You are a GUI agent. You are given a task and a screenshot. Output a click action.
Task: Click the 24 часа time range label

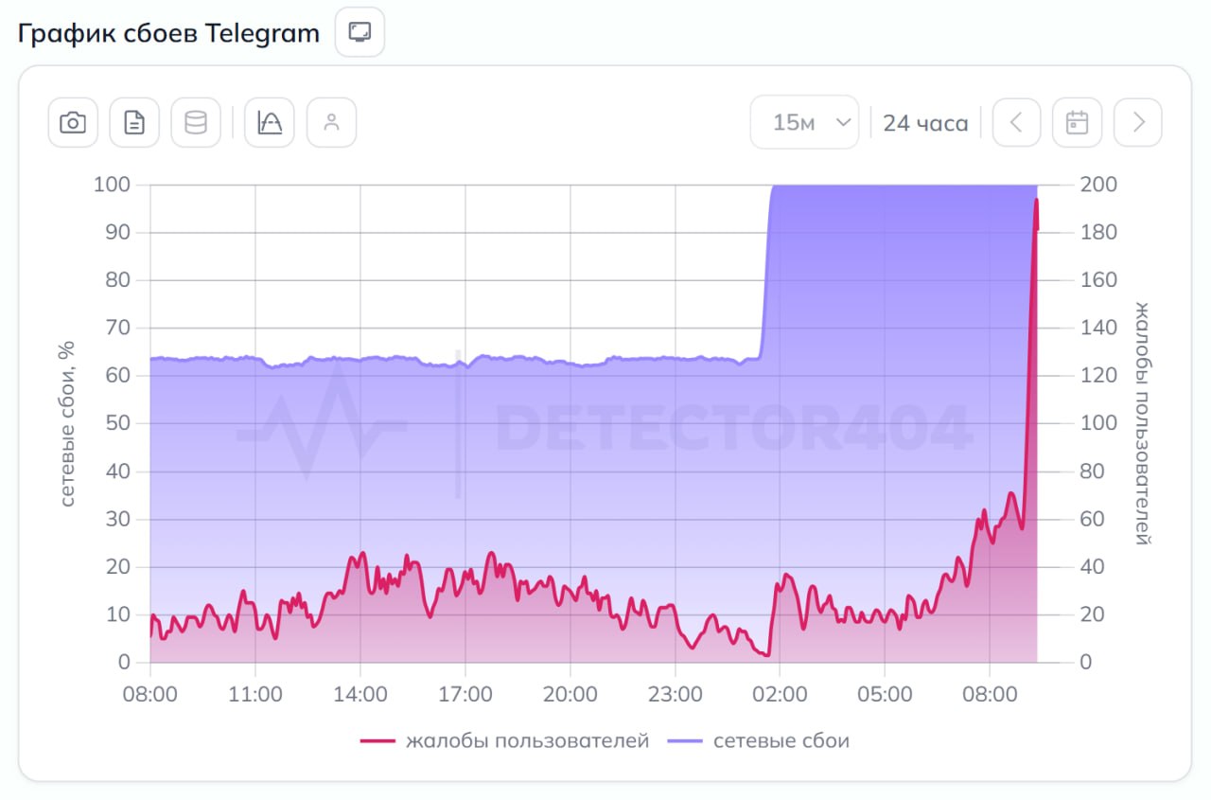coord(925,123)
